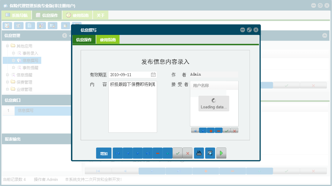Open the calendar picker for 有效期至 date
Image resolution: width=332 pixels, height=186 pixels.
click(153, 74)
